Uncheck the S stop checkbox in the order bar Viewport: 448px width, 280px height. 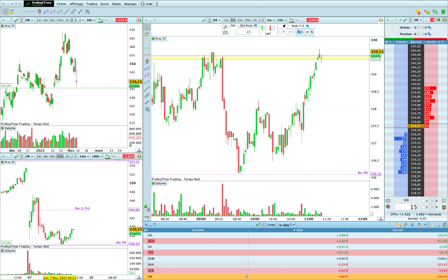click(299, 32)
